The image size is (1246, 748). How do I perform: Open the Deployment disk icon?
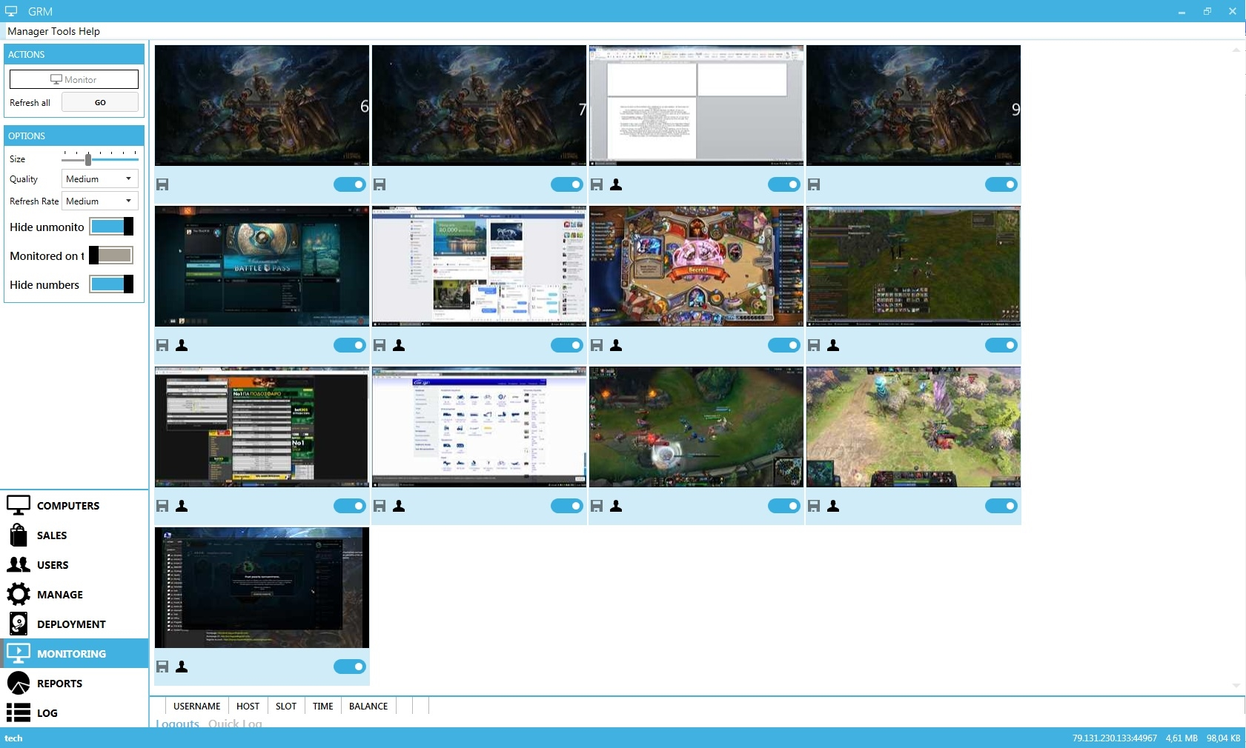pyautogui.click(x=19, y=624)
